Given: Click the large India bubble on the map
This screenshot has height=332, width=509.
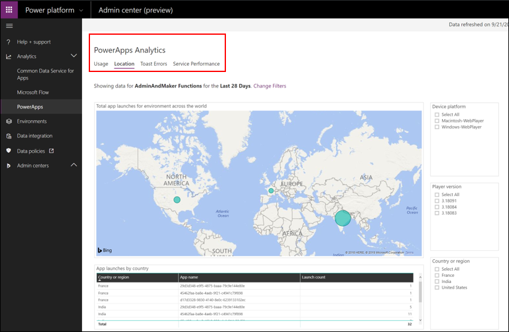Looking at the screenshot, I should click(343, 218).
